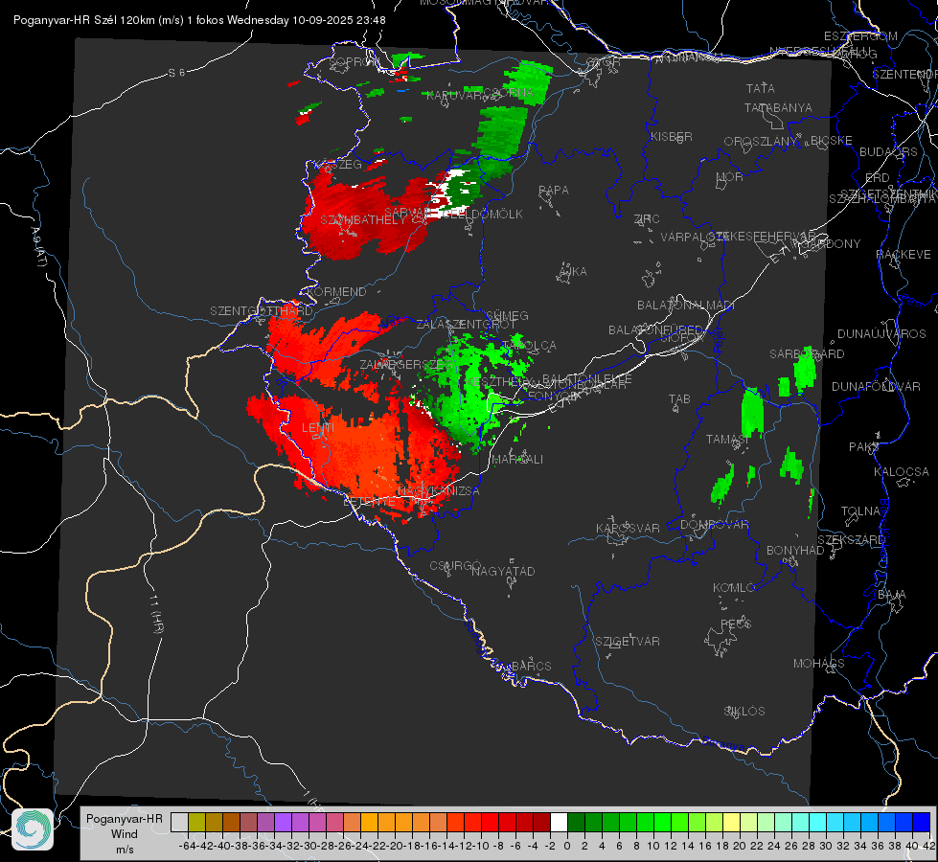Click the radar title with date 10-09-2025 23:48

click(199, 20)
